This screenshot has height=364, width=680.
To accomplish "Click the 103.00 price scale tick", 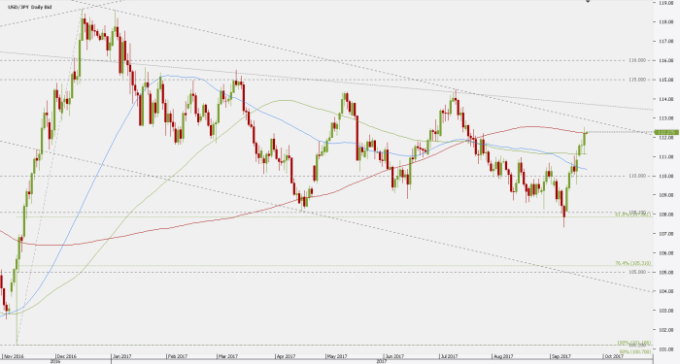I will (667, 311).
